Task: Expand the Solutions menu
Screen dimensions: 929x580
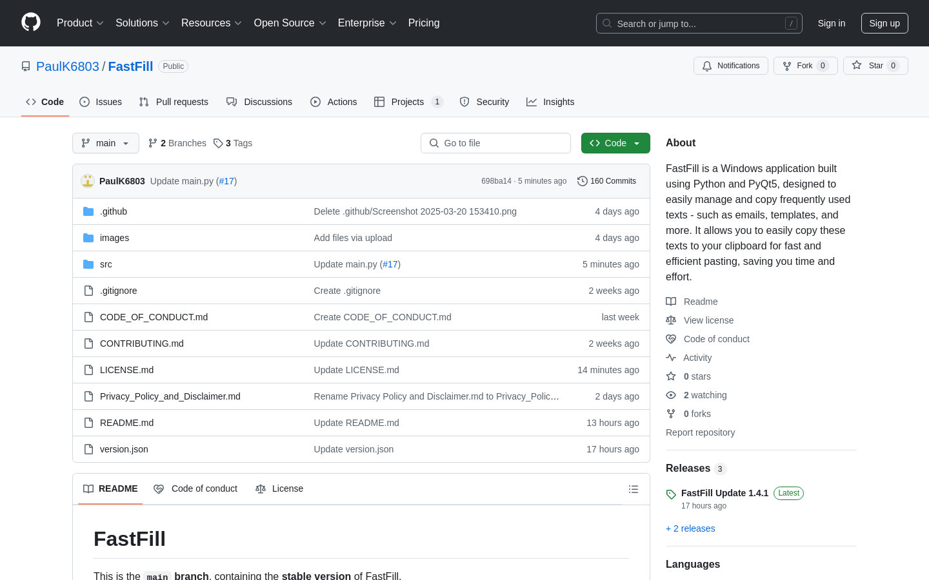Action: (143, 23)
